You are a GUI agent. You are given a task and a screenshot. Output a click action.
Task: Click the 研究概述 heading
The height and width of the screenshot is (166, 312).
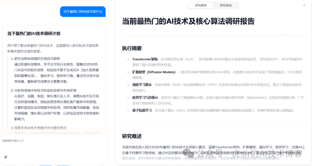click(x=132, y=136)
